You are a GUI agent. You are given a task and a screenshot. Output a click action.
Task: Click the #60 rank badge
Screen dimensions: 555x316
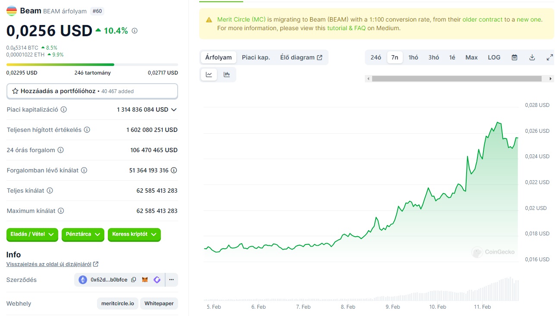pos(97,11)
